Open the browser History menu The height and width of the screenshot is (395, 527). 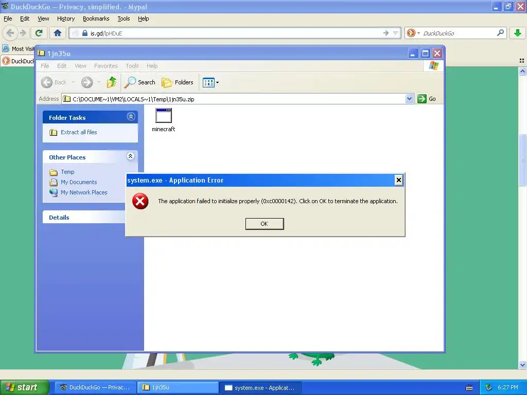coord(66,19)
